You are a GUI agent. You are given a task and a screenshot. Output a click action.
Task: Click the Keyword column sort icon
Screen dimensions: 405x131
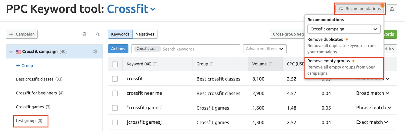tap(155, 64)
